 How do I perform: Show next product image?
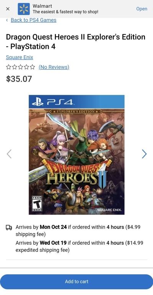tap(144, 154)
